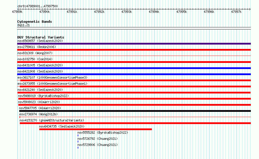Viewport: 259px width, 159px height.
Task: Click the short red nsv6434735 bar
Action: click(95, 129)
